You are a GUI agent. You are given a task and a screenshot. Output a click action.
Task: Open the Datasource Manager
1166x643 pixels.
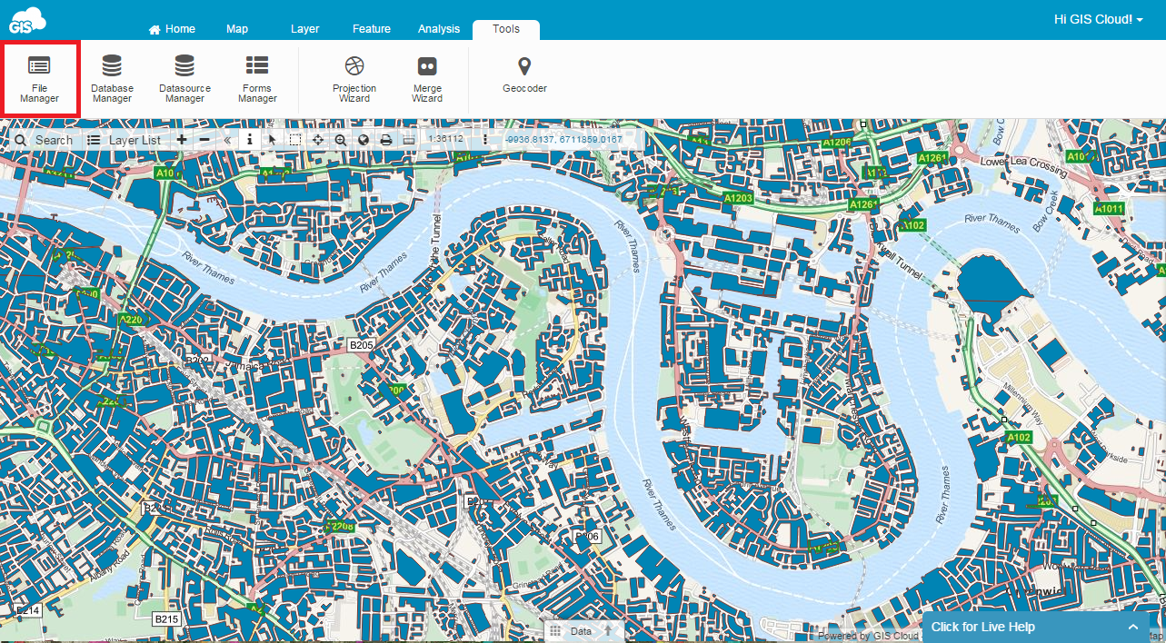tap(184, 78)
